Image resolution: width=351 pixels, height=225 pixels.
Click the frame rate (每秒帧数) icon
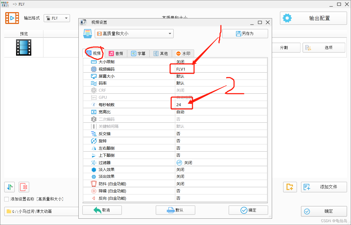[94, 104]
